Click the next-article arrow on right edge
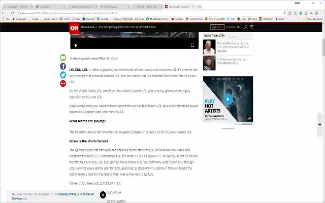The image size is (325, 203). pos(319,124)
